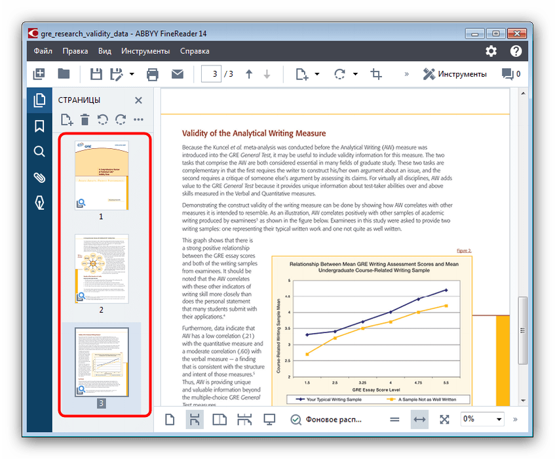Screen dimensions: 555x459
Task: Delete selected page with trash icon
Action: click(85, 119)
